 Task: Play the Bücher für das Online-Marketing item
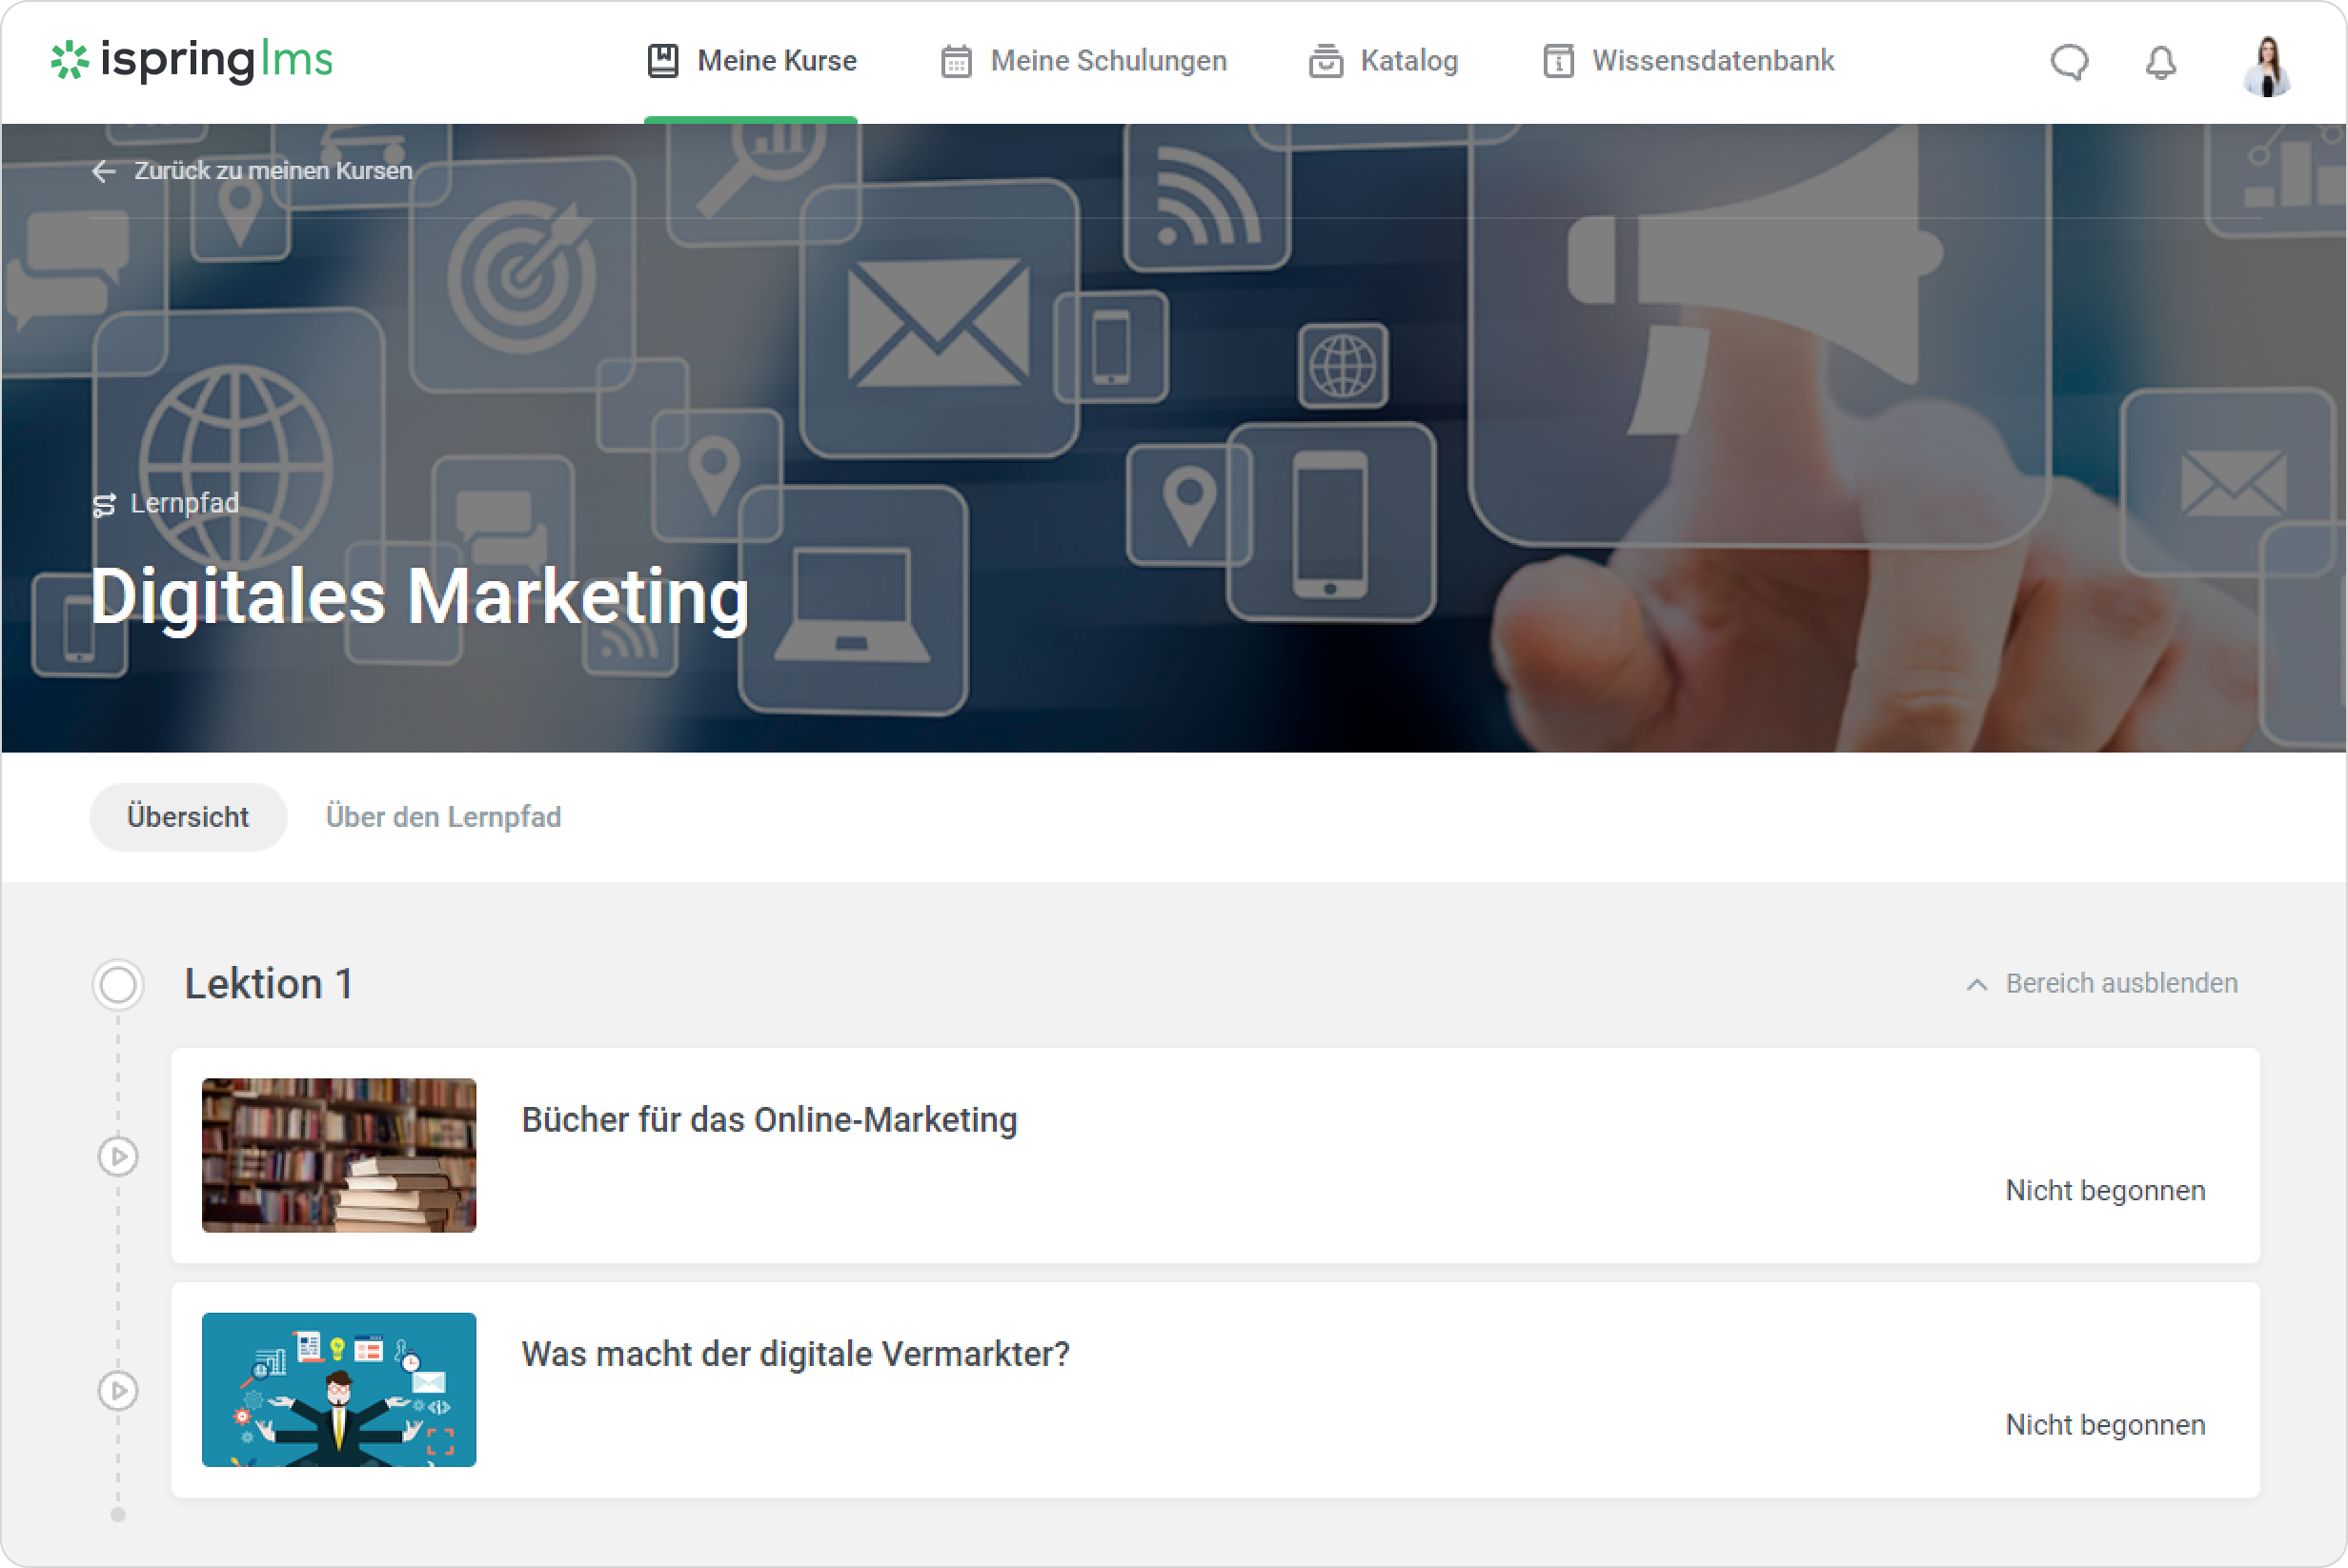[x=118, y=1156]
